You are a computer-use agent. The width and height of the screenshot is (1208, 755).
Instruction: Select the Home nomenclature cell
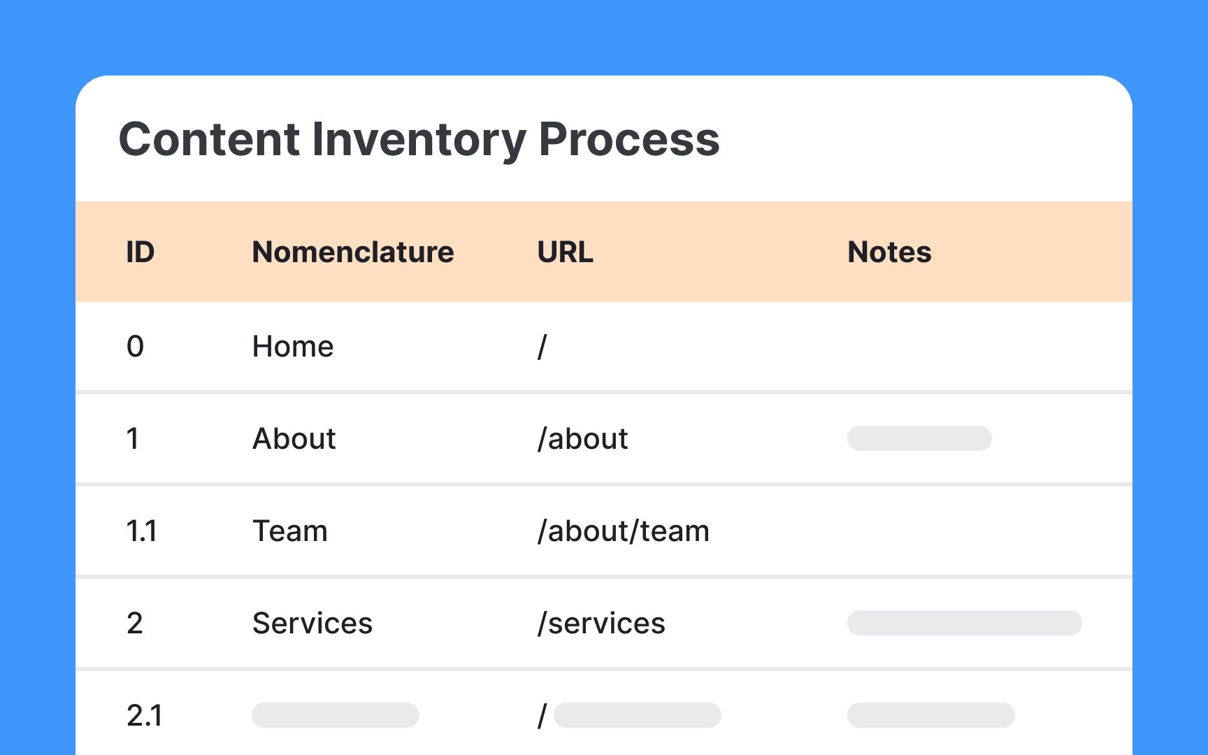click(293, 347)
